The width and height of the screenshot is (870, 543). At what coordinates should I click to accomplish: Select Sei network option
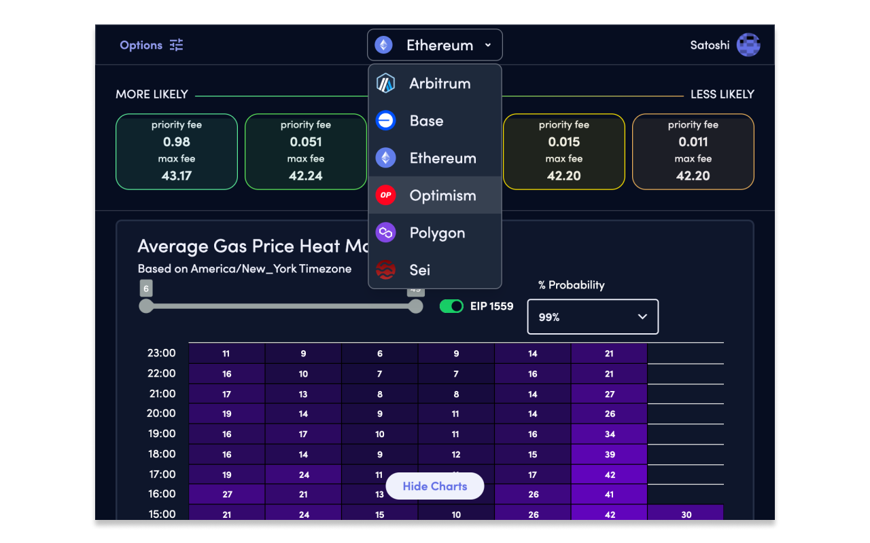(435, 270)
